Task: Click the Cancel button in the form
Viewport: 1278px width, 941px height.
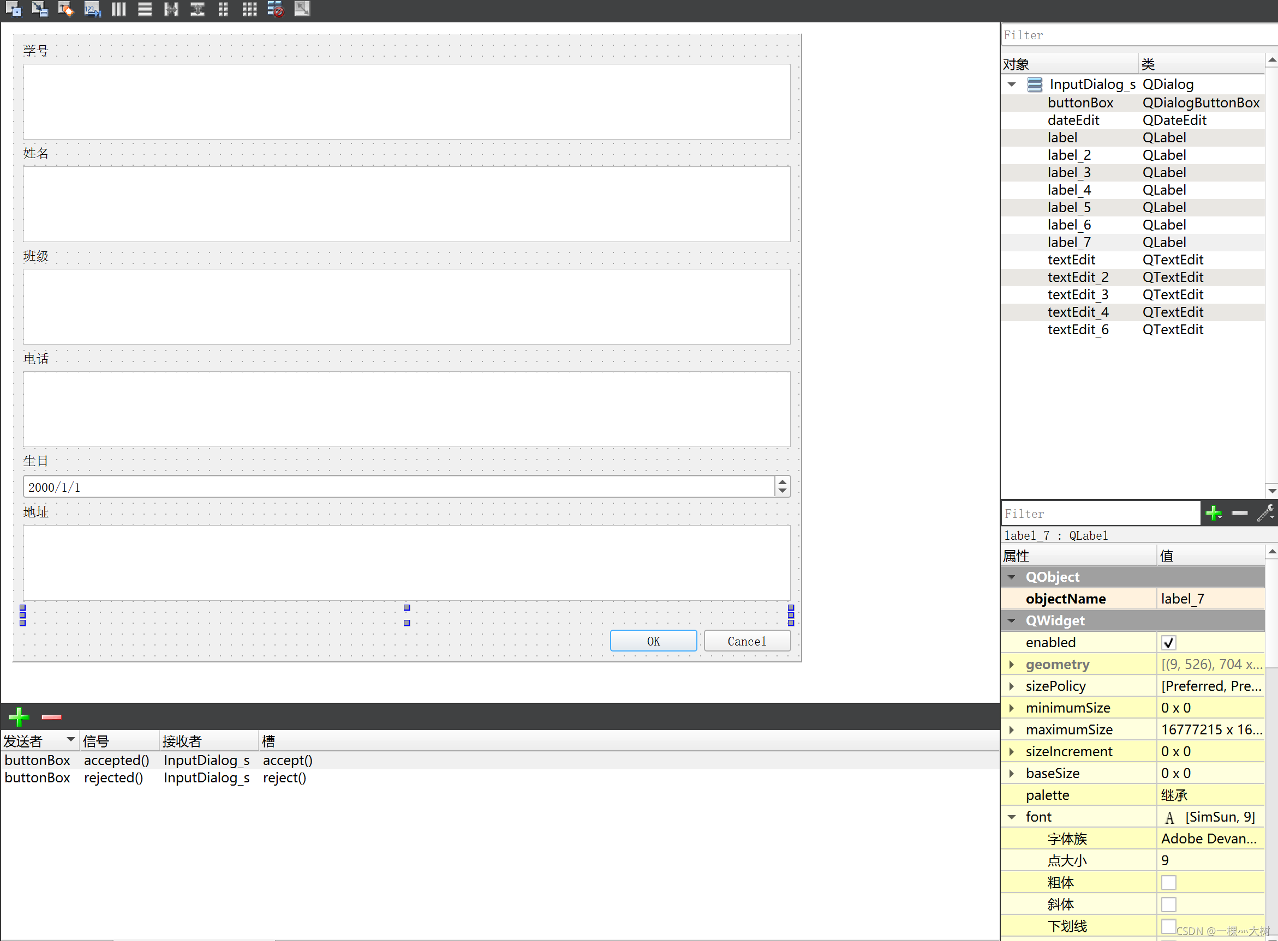Action: coord(747,641)
